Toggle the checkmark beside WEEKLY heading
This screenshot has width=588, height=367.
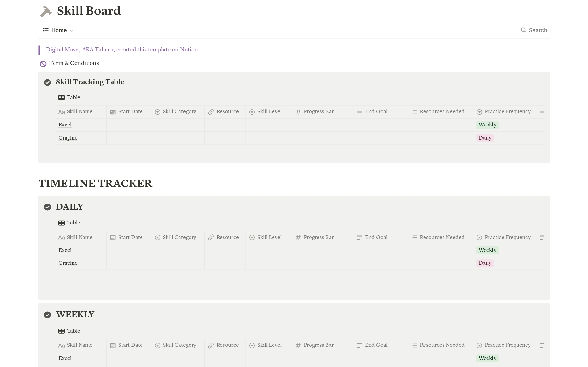point(47,315)
